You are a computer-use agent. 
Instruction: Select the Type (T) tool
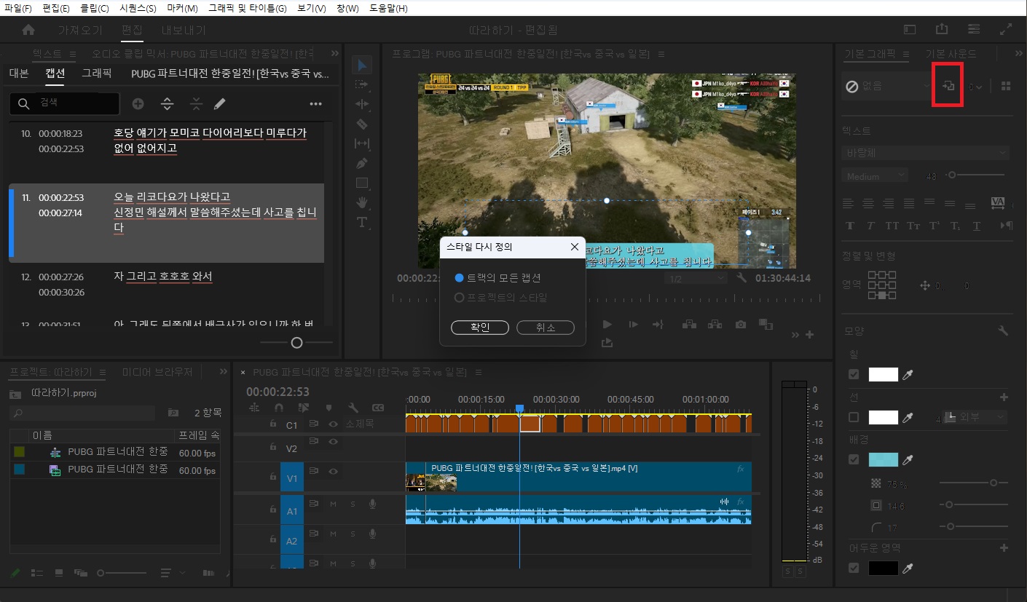[x=362, y=222]
